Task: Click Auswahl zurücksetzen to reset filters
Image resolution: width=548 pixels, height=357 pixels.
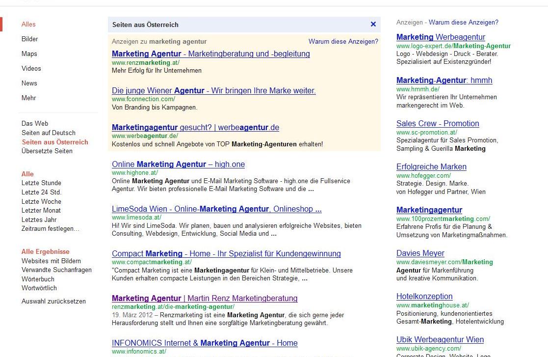Action: point(53,301)
